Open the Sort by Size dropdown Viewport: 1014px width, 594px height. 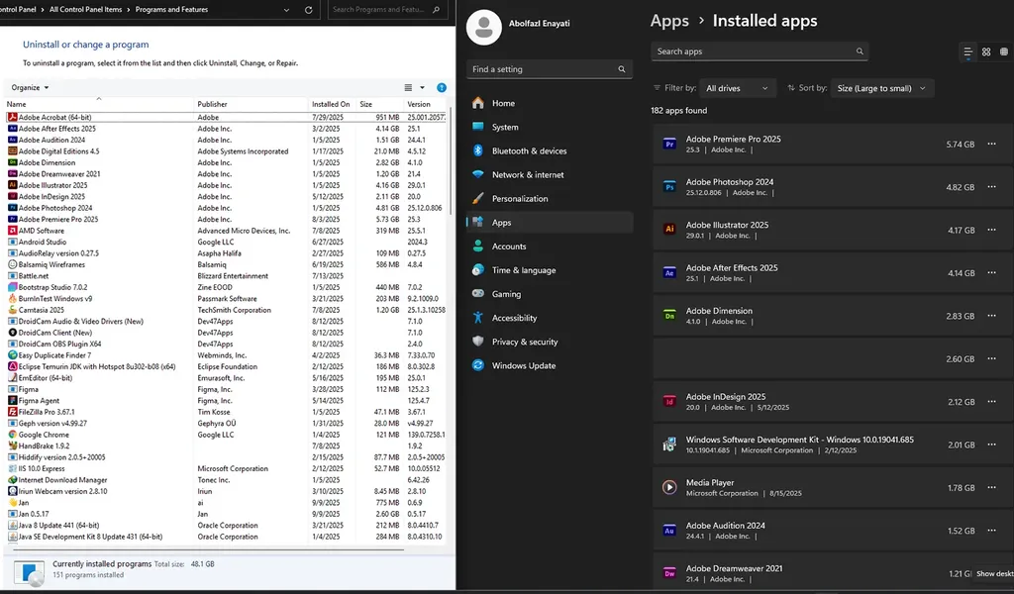coord(881,88)
